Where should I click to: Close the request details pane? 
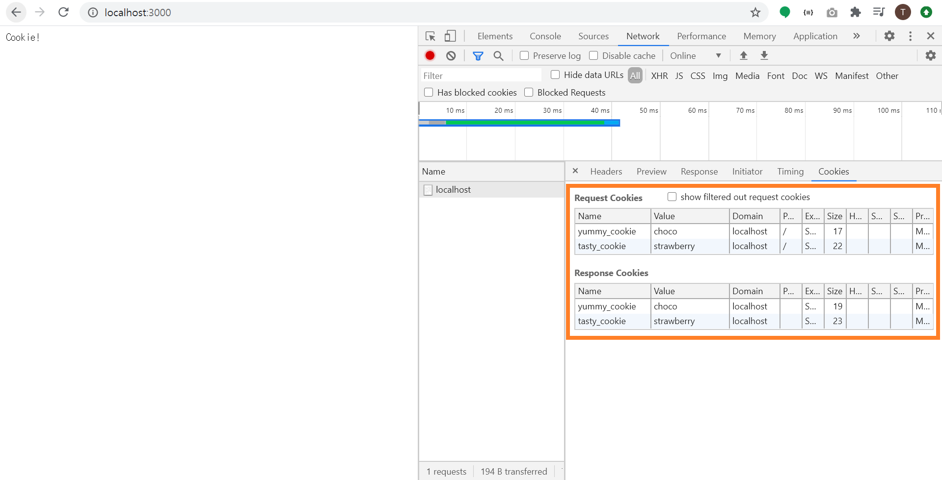(575, 171)
